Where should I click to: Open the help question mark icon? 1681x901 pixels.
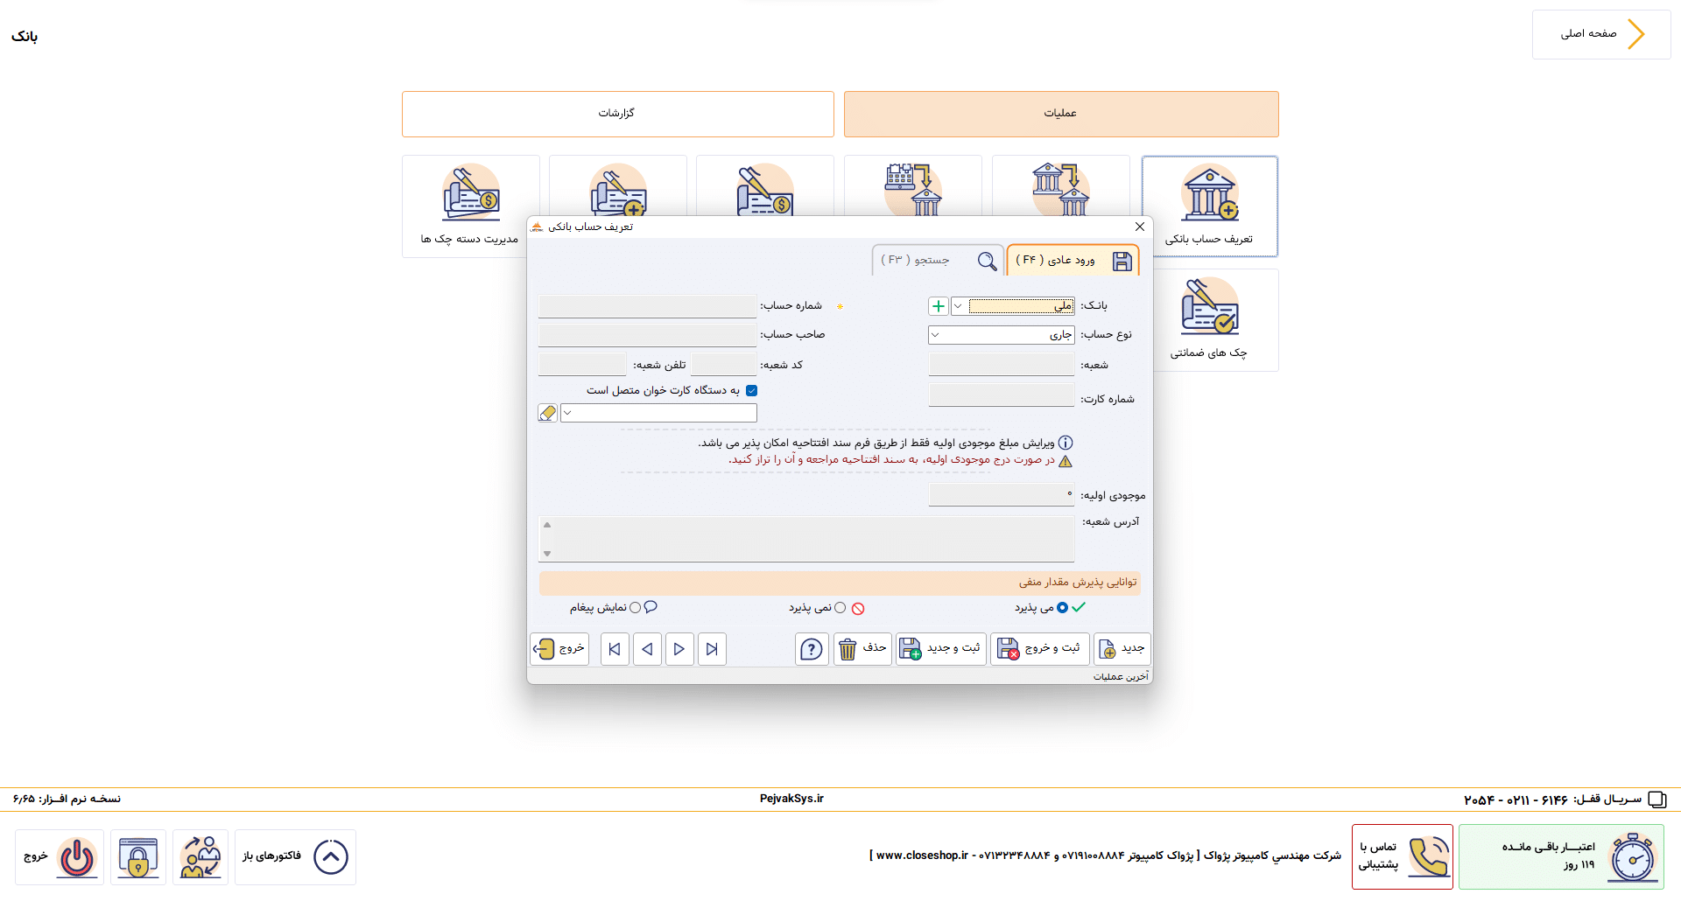812,649
